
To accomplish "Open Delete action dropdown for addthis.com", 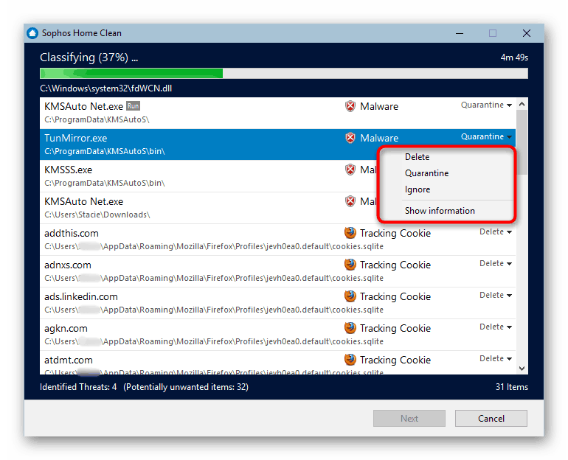I will point(496,232).
